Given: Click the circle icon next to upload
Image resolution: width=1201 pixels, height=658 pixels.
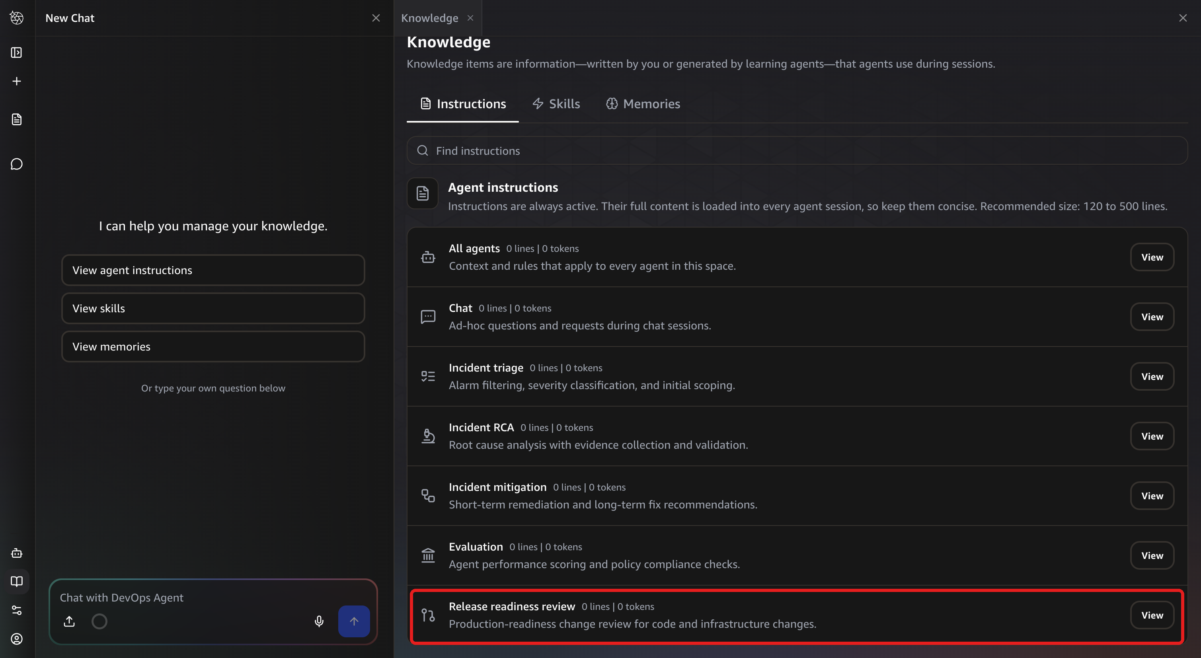Looking at the screenshot, I should click(x=99, y=621).
